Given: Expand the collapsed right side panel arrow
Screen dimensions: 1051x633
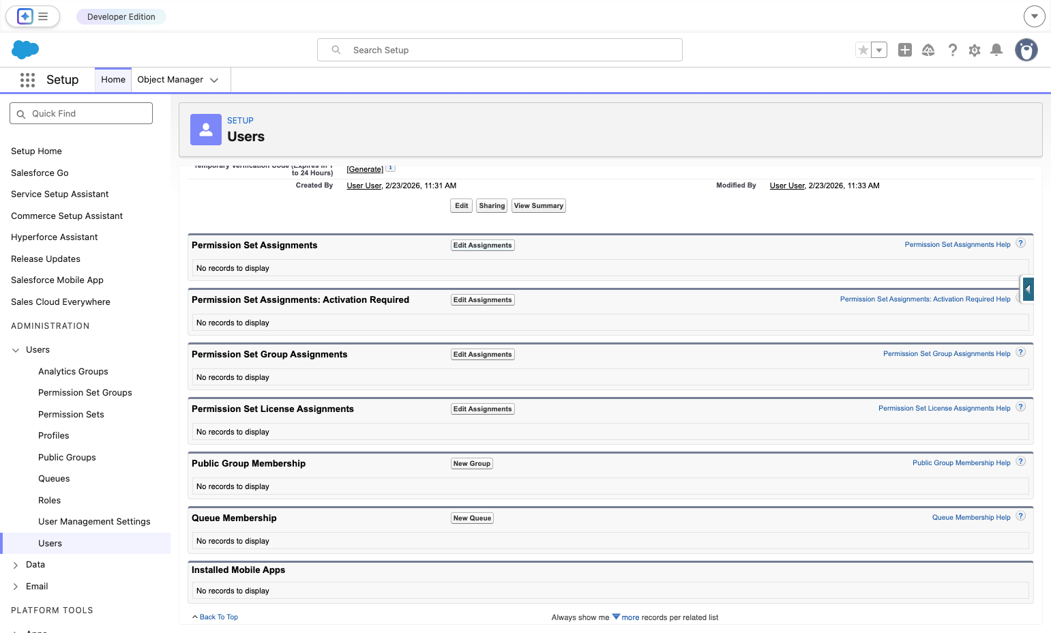Looking at the screenshot, I should click(x=1028, y=289).
